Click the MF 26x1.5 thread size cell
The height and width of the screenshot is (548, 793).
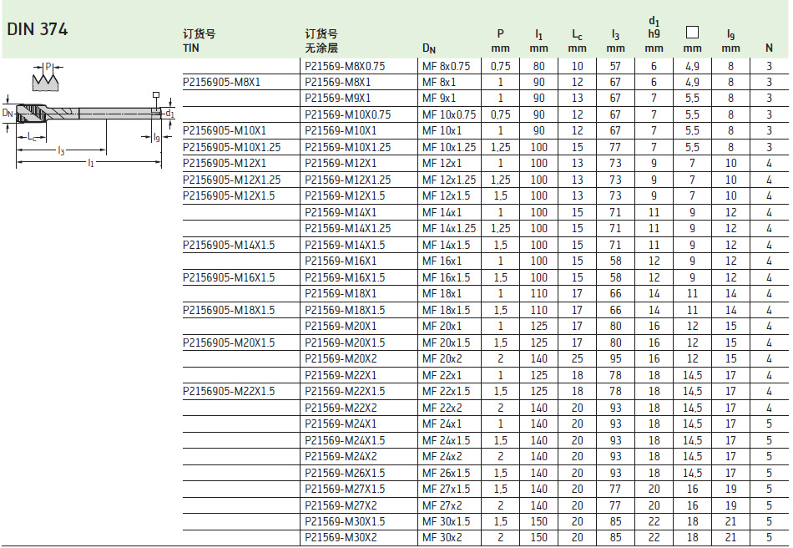(447, 473)
